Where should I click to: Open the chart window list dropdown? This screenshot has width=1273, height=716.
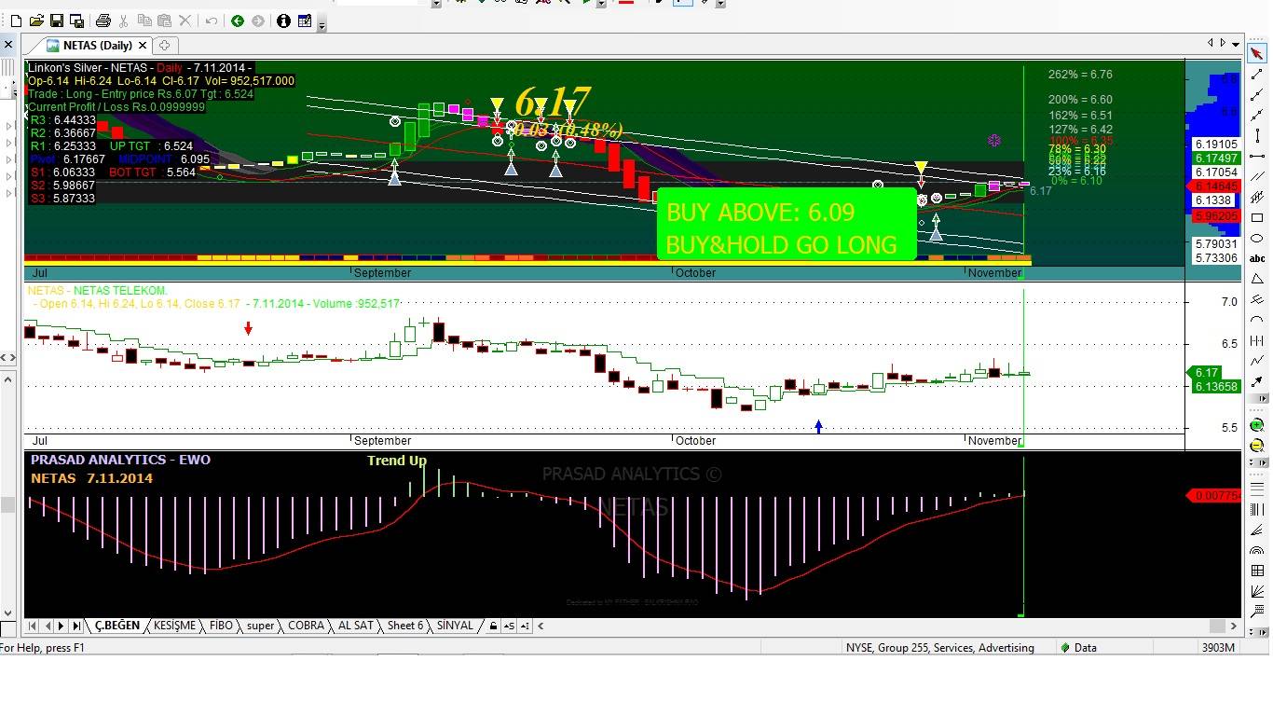tap(1236, 43)
